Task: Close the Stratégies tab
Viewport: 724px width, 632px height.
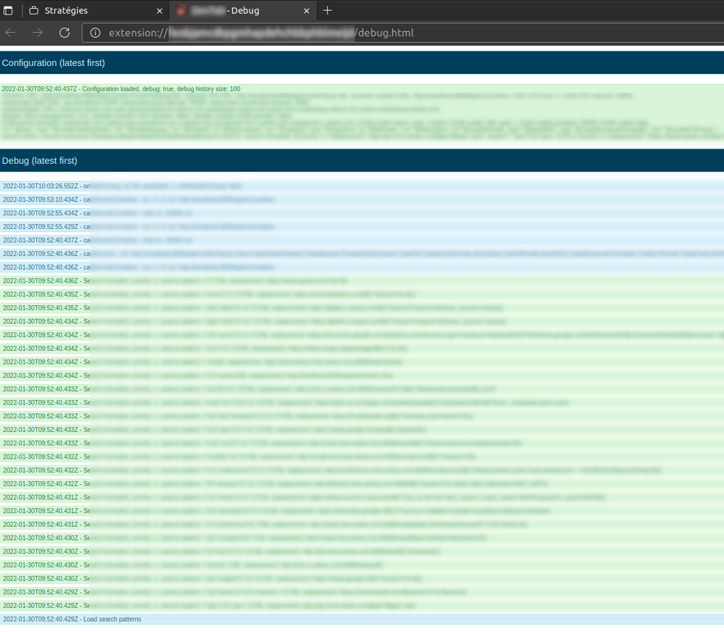Action: (159, 11)
